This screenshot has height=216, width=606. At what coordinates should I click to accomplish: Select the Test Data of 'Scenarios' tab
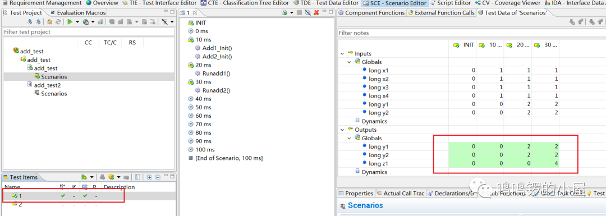coord(512,13)
